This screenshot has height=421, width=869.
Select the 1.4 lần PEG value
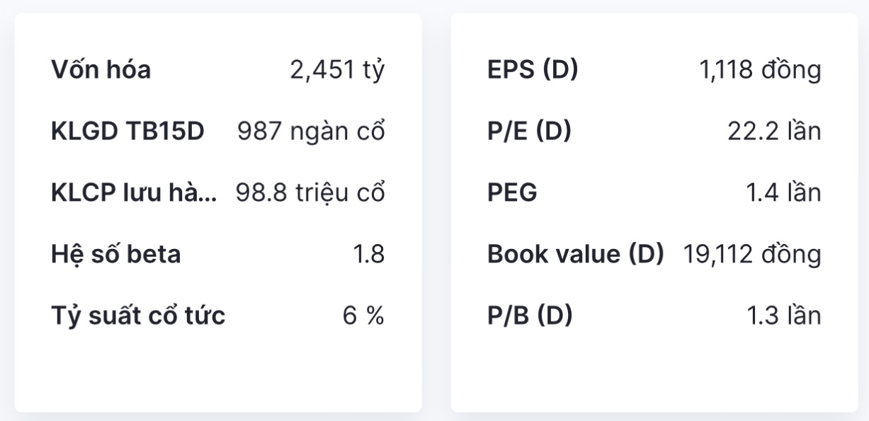pyautogui.click(x=783, y=193)
